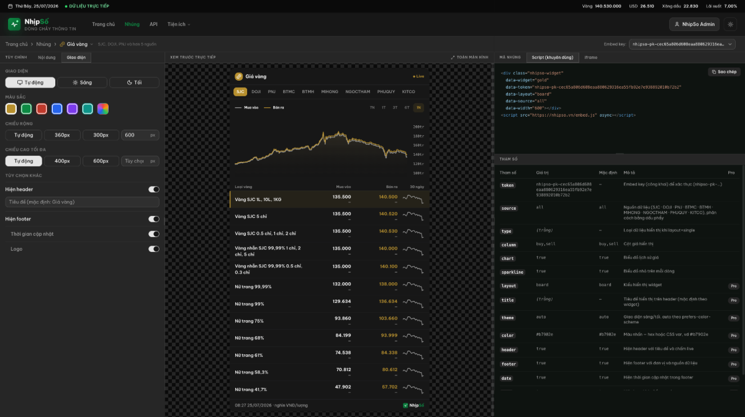Expand the Tiện ích menu
Image resolution: width=745 pixels, height=417 pixels.
[x=179, y=24]
